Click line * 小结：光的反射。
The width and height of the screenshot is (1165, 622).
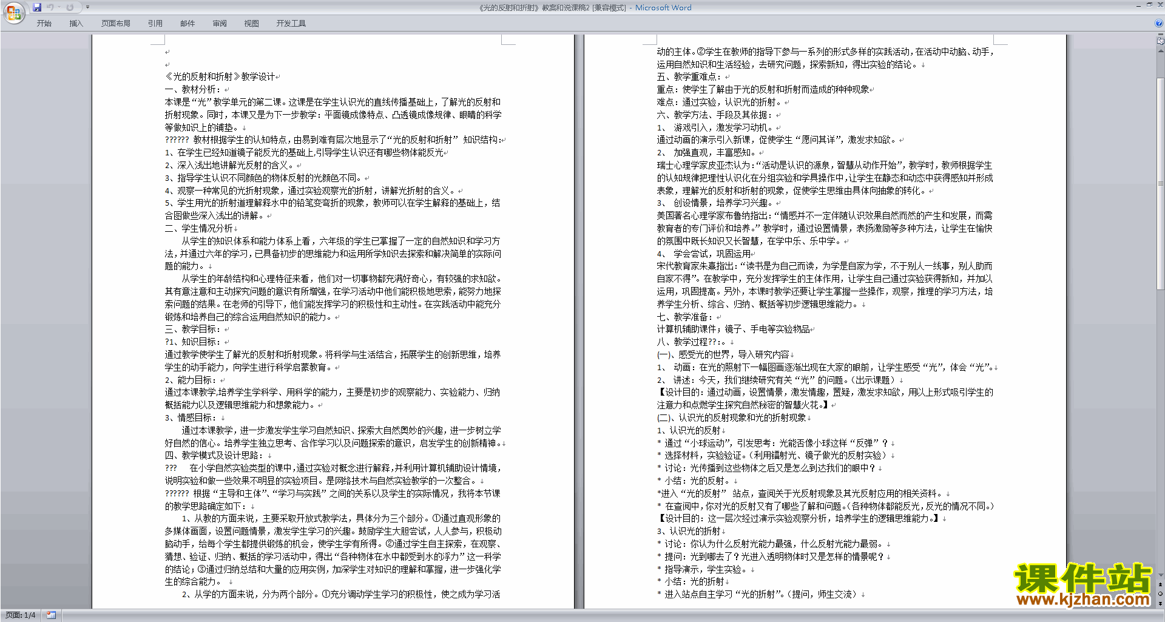click(x=695, y=481)
